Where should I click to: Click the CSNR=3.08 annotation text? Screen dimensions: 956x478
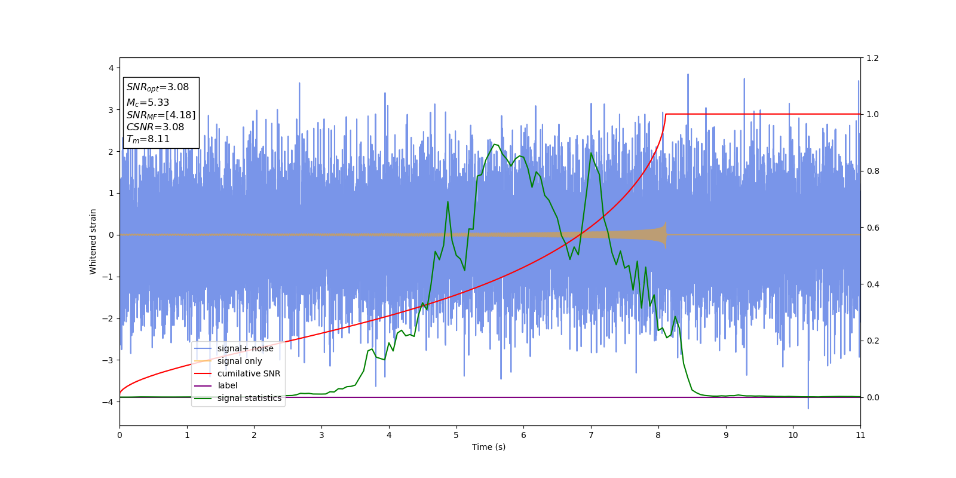point(155,127)
